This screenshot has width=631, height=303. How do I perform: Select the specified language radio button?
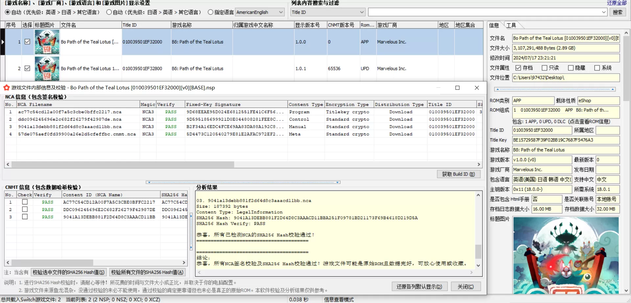(x=211, y=12)
